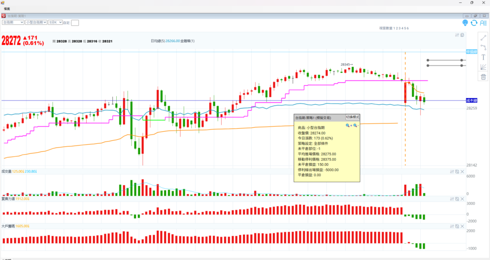Click the 自定 custom interval input box

click(75, 23)
